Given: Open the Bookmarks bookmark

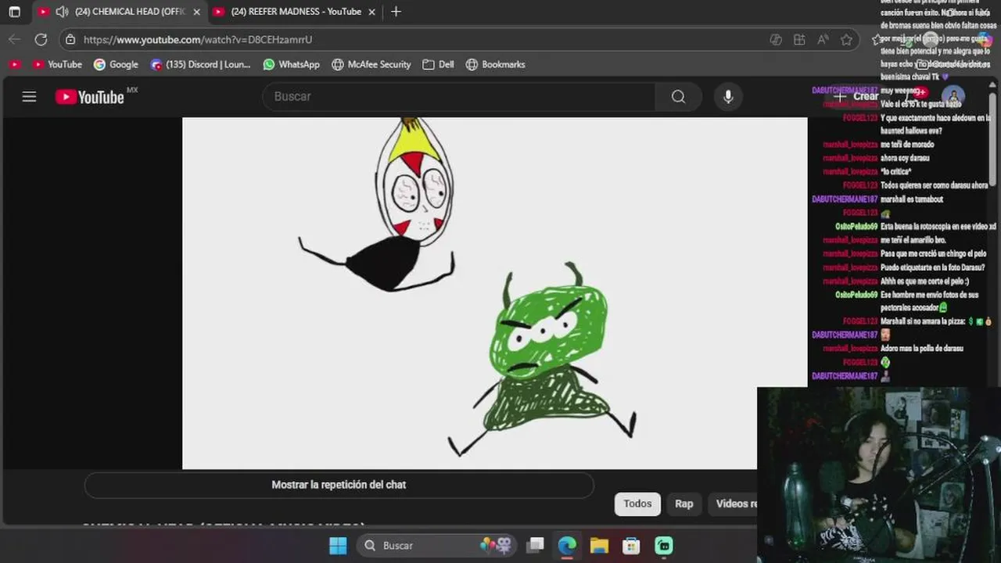Looking at the screenshot, I should coord(495,64).
